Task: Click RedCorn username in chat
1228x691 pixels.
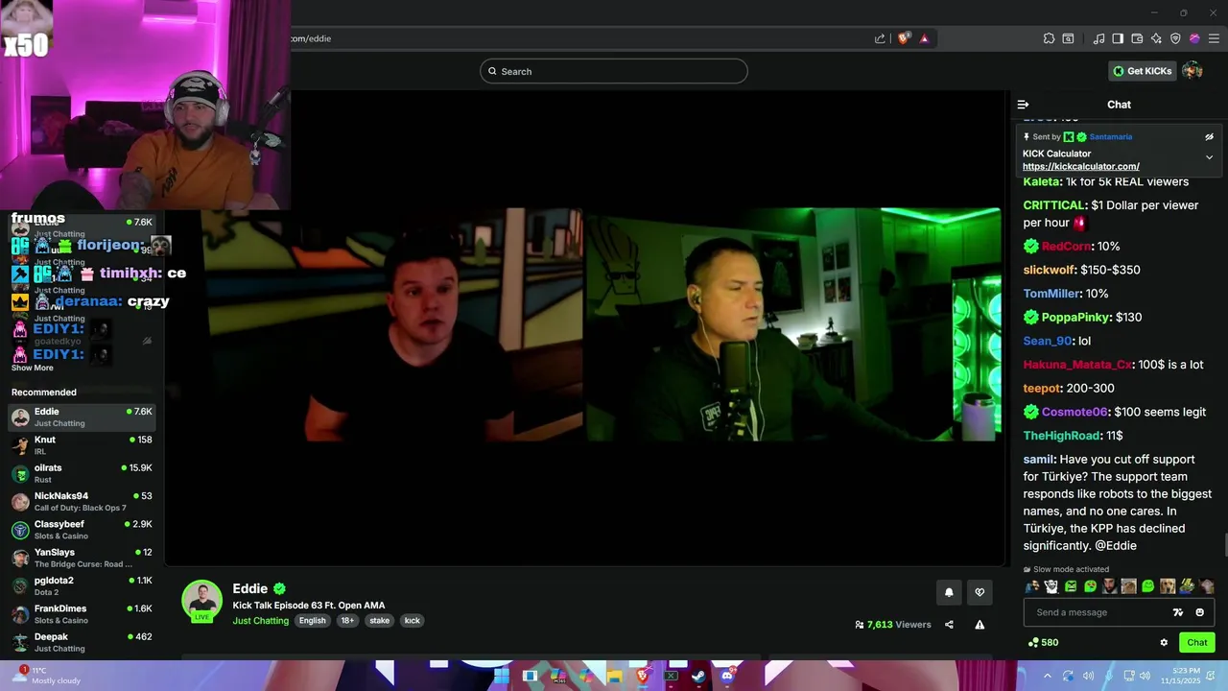Action: tap(1066, 247)
